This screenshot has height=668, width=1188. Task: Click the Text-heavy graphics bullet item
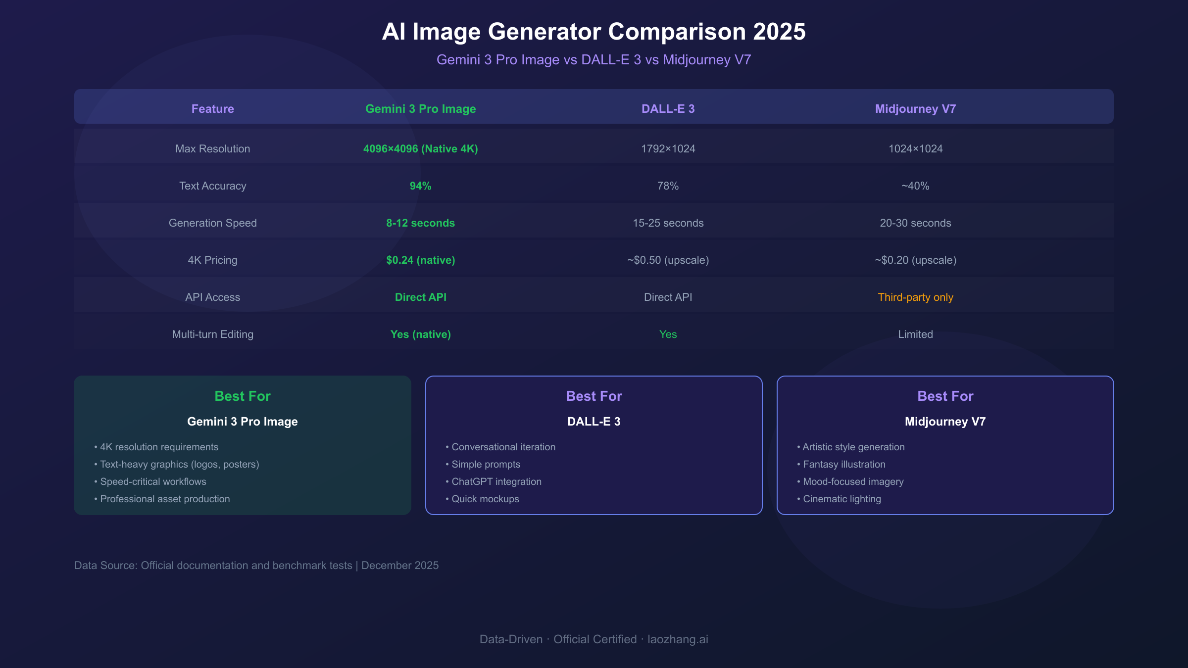pos(179,464)
